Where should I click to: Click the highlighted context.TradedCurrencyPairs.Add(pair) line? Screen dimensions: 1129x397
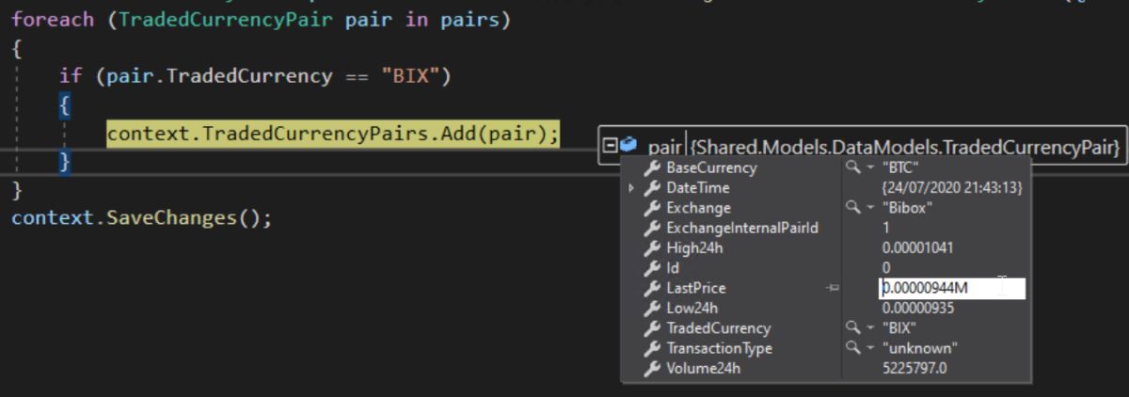(x=333, y=135)
